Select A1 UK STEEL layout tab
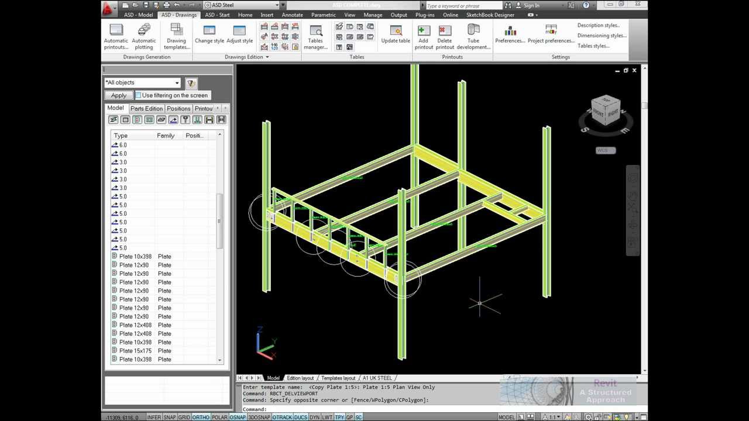This screenshot has width=749, height=421. [377, 378]
